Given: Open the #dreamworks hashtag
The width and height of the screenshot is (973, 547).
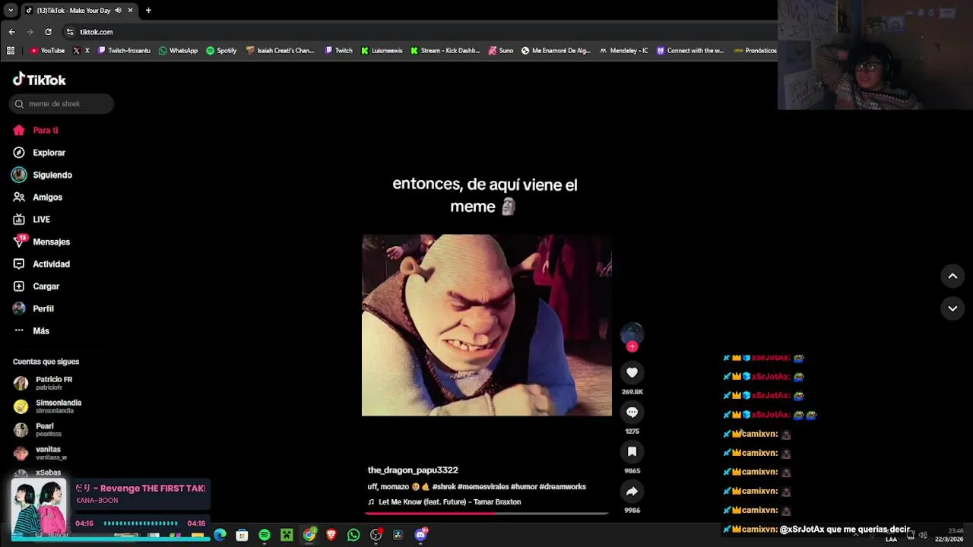Looking at the screenshot, I should (563, 487).
